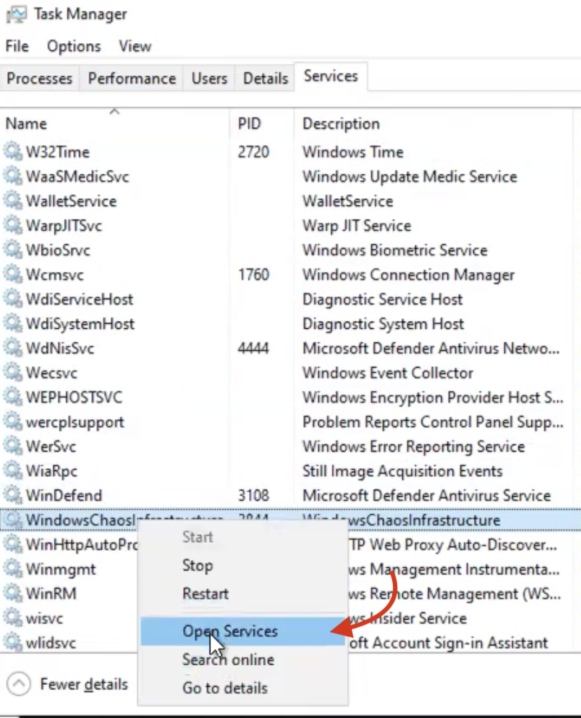Image resolution: width=581 pixels, height=718 pixels.
Task: Open the Options menu
Action: [74, 46]
